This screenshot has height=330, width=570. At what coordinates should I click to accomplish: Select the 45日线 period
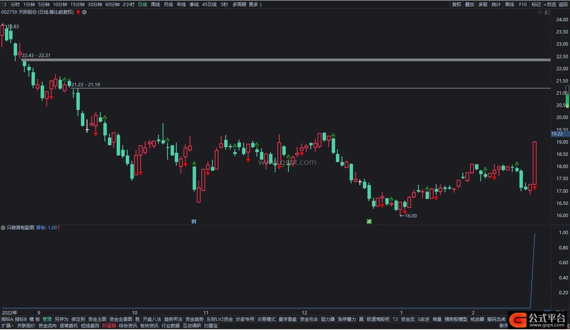[x=209, y=4]
